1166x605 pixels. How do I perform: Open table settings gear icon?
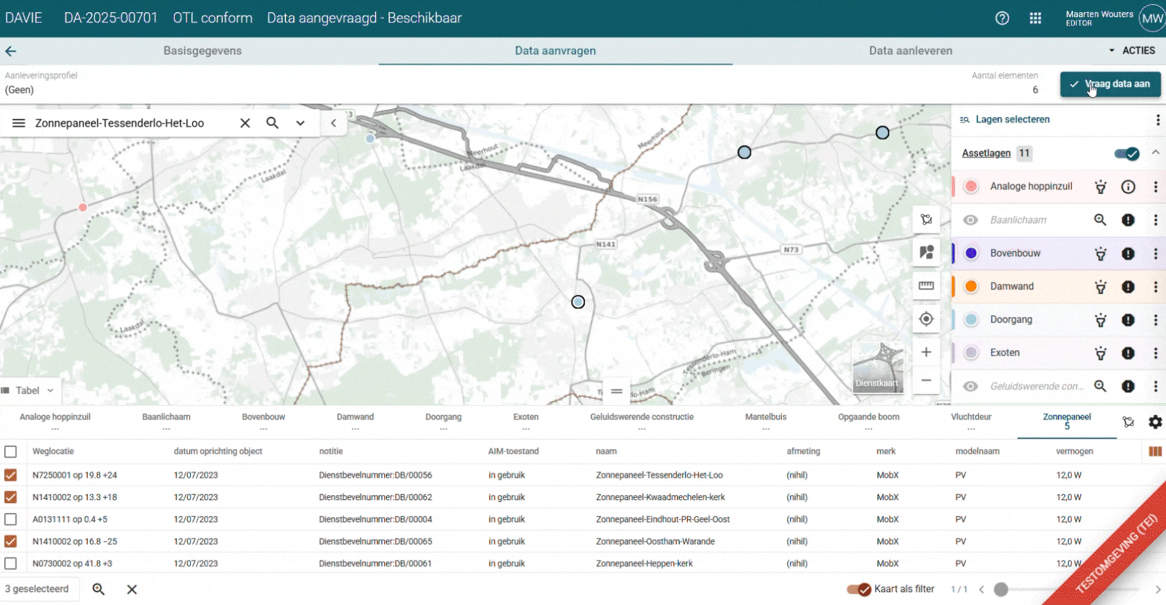click(1155, 422)
